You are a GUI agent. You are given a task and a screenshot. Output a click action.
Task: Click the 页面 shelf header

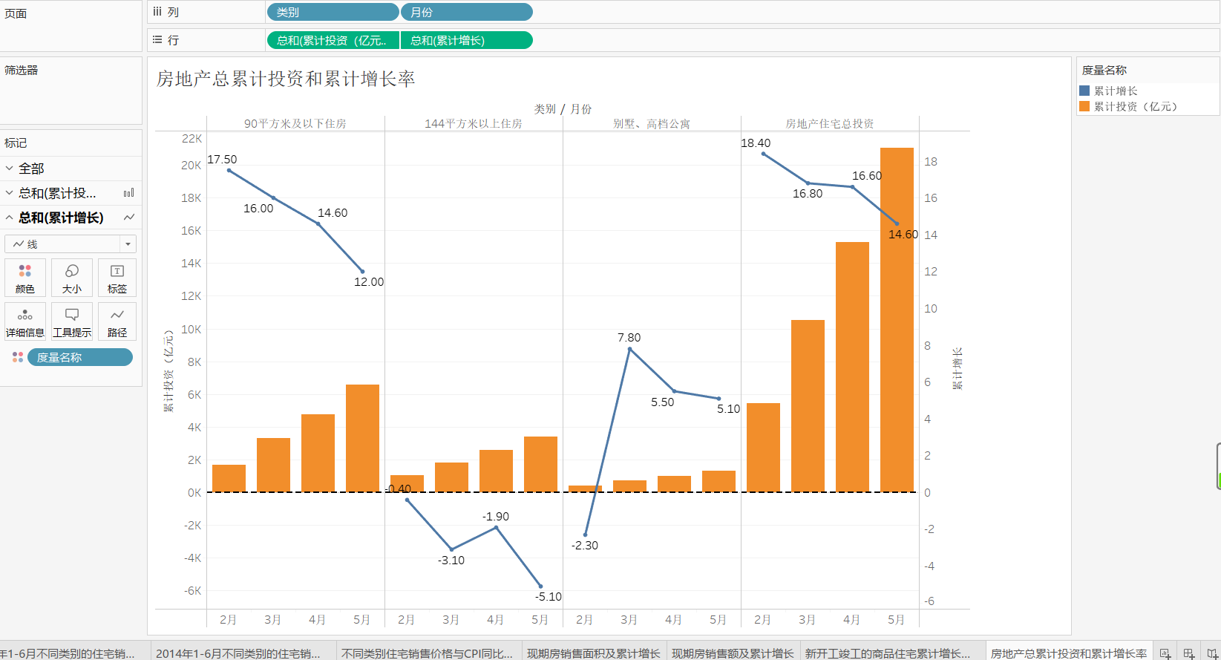coord(16,14)
